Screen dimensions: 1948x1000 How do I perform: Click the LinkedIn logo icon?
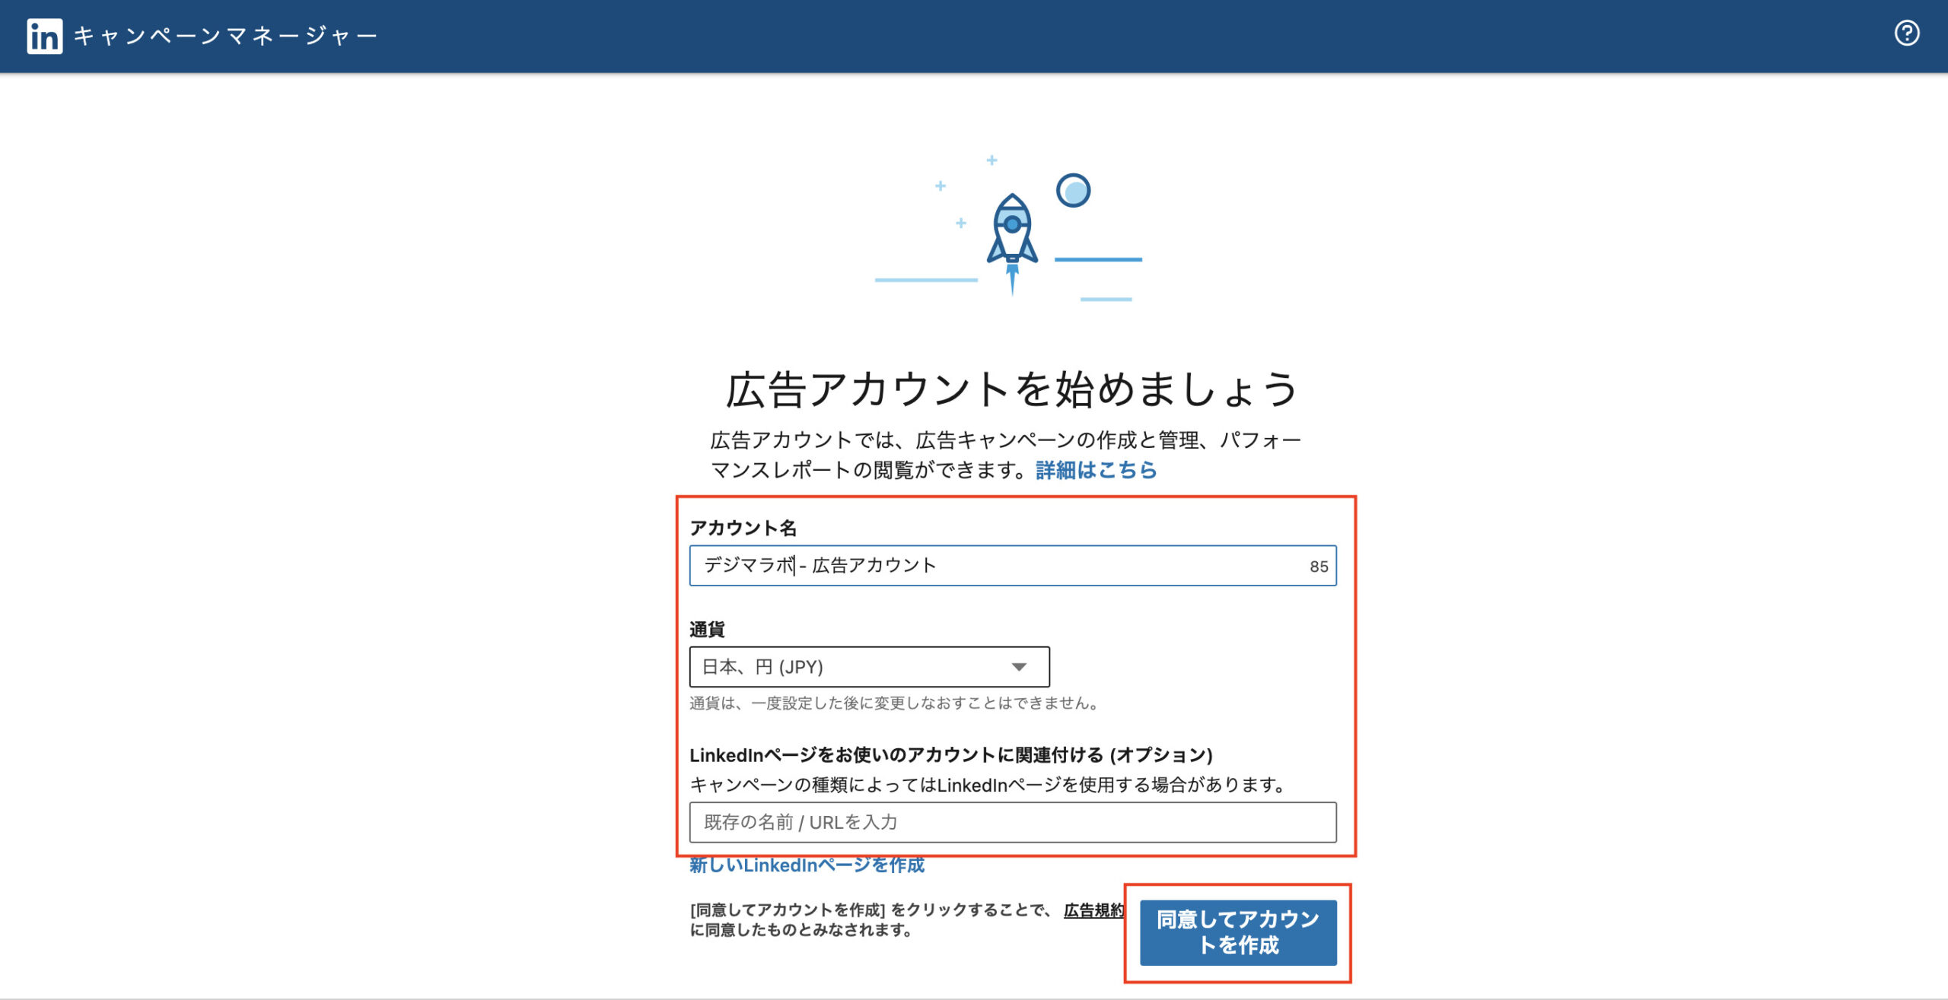[44, 36]
